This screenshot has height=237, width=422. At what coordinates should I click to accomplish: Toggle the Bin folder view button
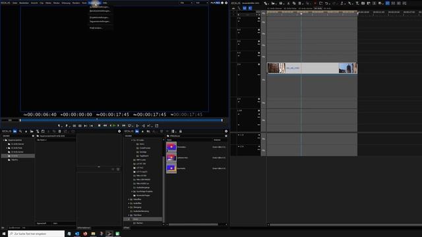point(15,132)
